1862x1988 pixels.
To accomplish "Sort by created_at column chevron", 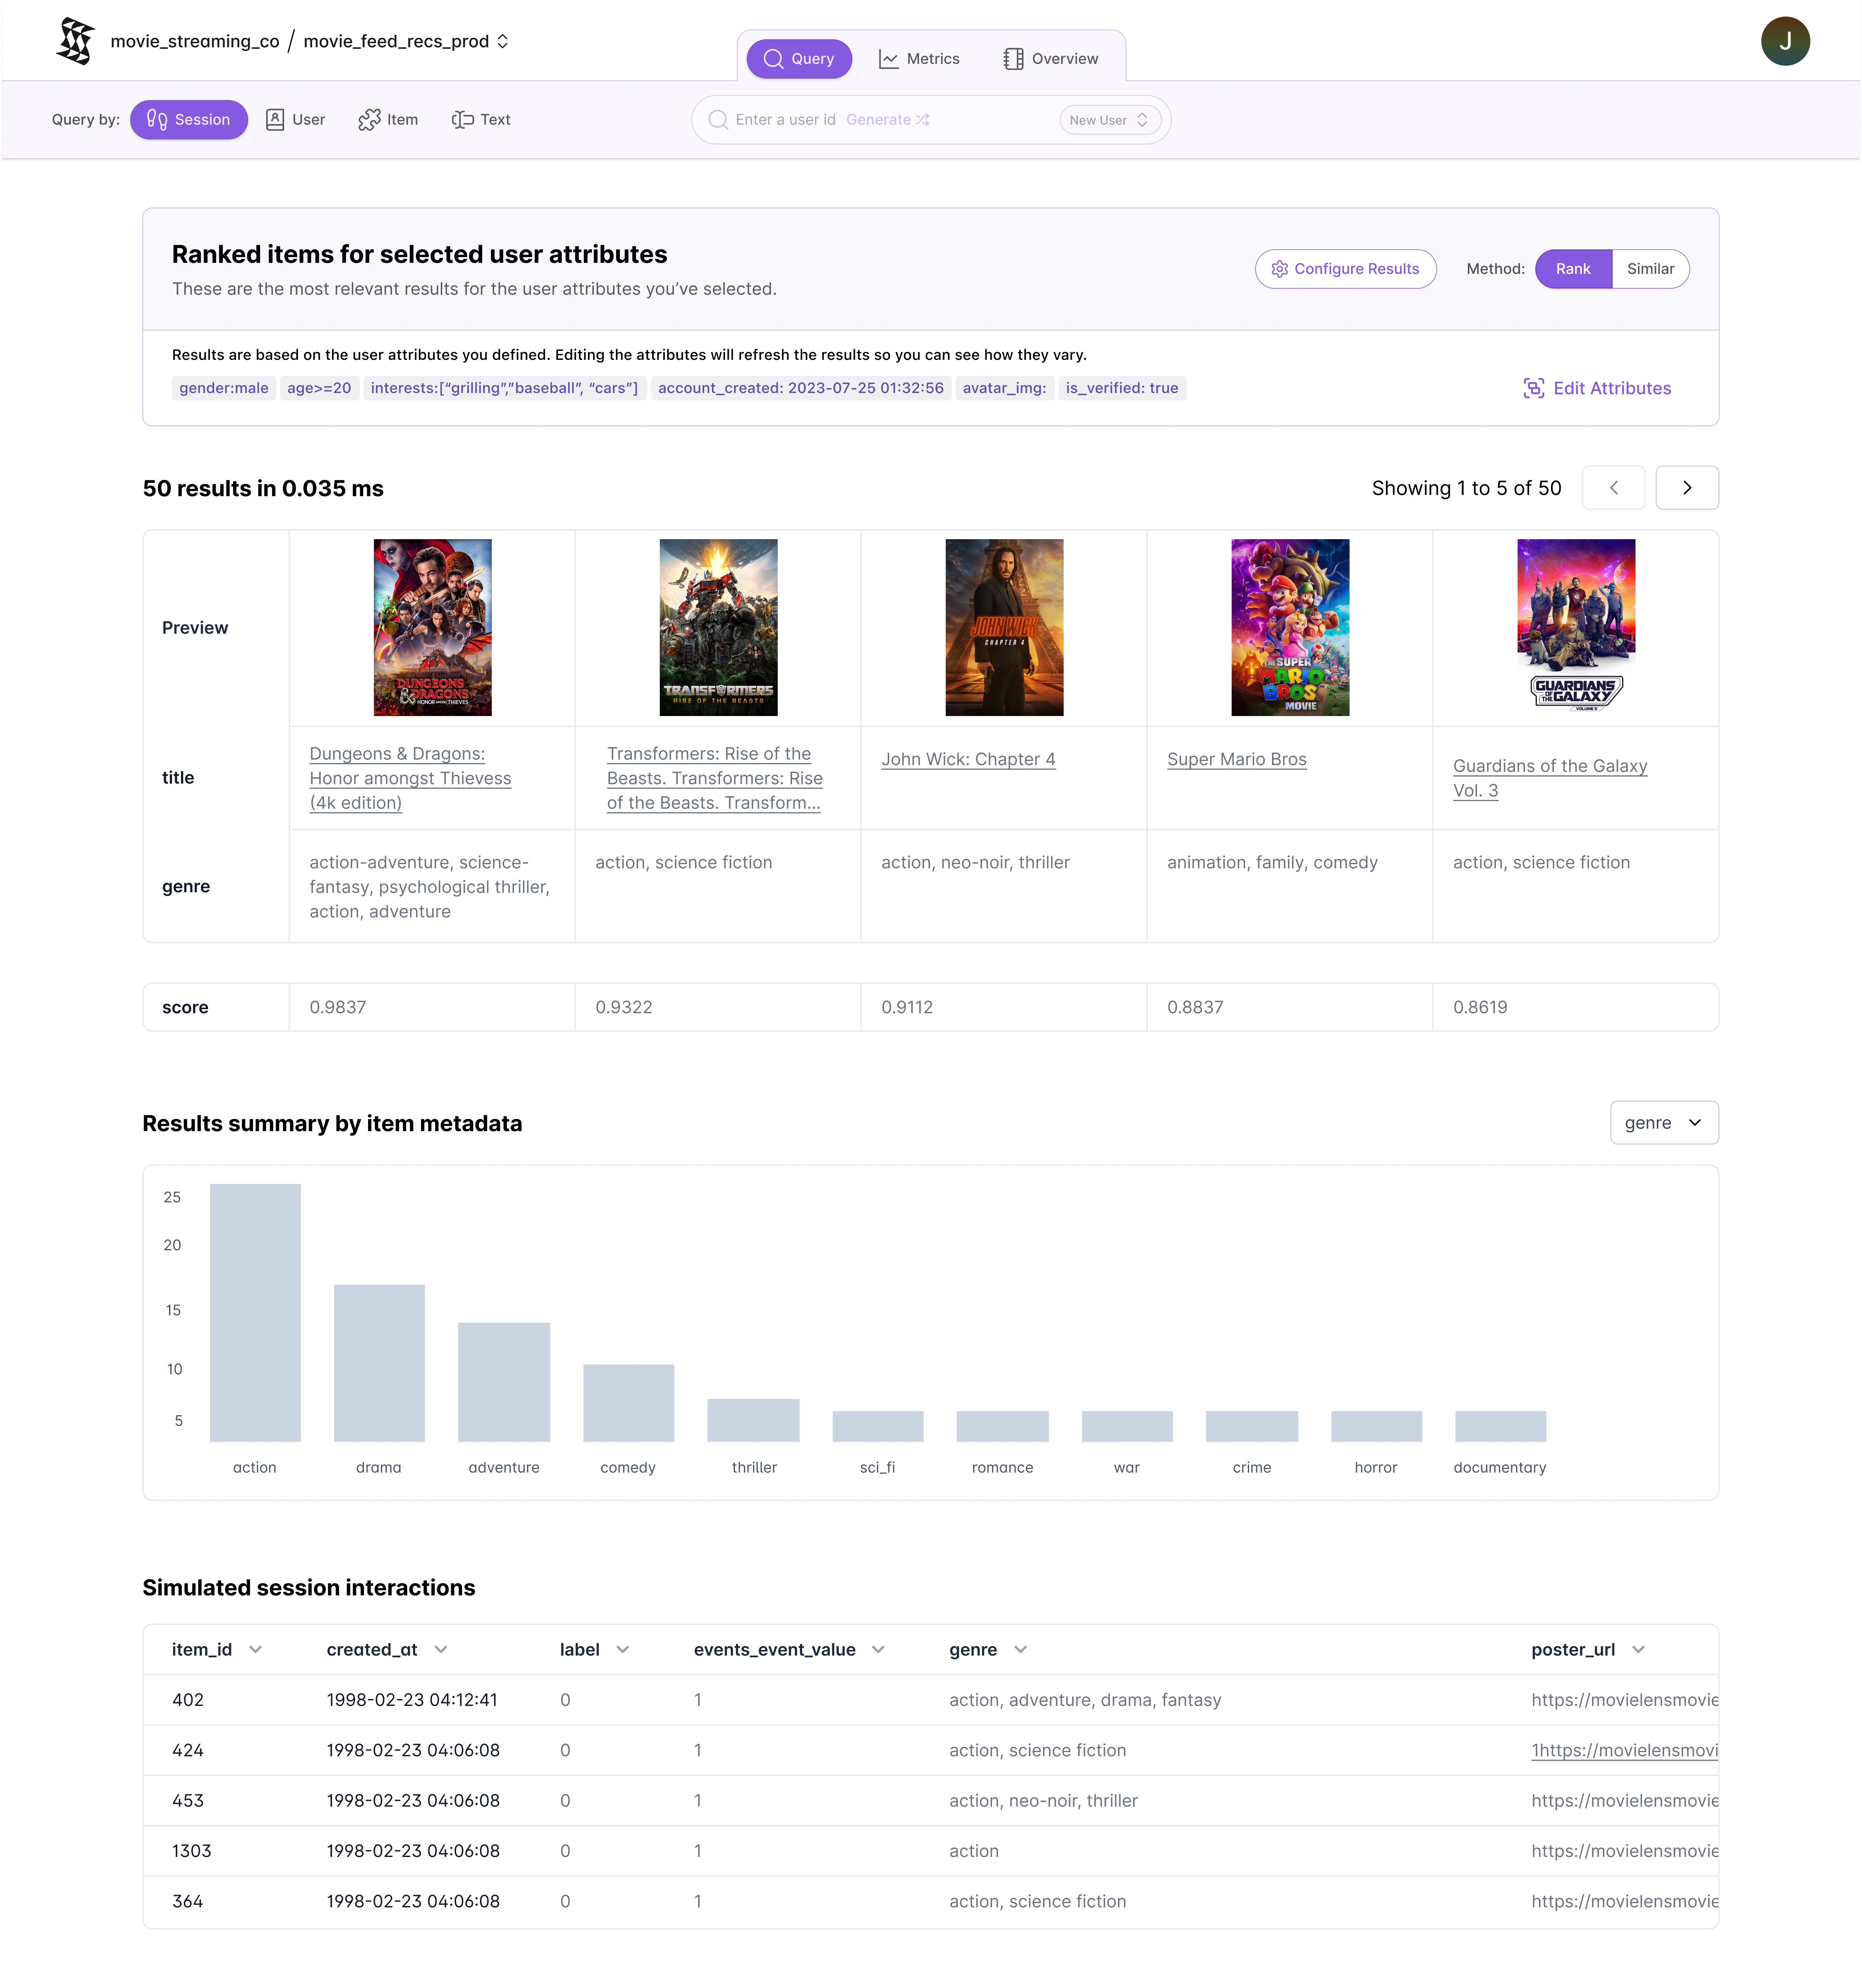I will pos(441,1650).
